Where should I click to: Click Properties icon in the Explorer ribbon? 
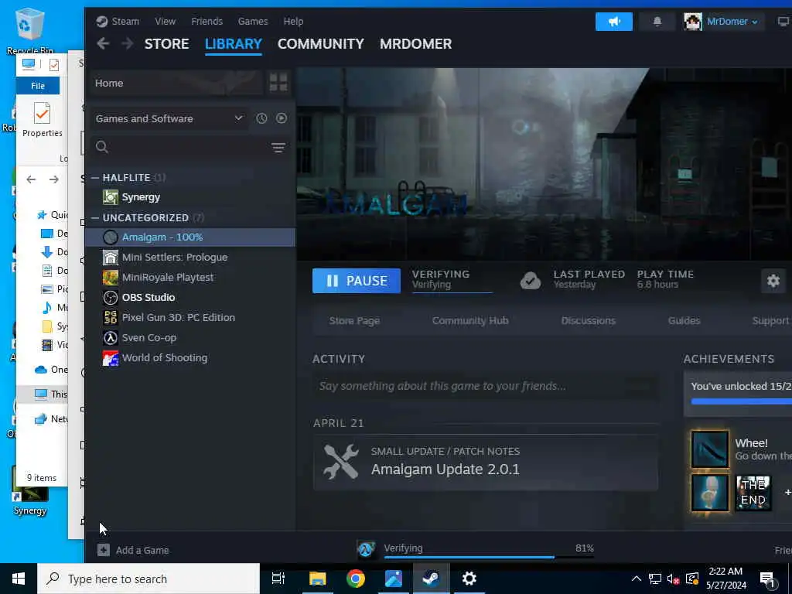coord(42,119)
